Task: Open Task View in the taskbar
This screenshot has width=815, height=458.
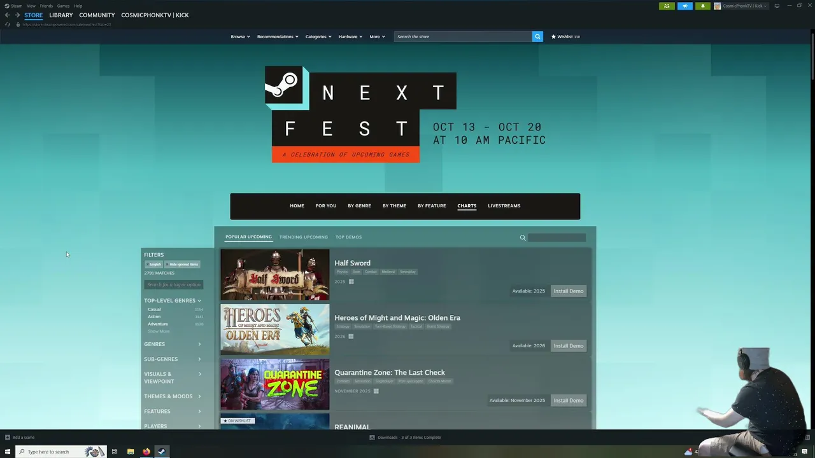Action: [x=115, y=452]
